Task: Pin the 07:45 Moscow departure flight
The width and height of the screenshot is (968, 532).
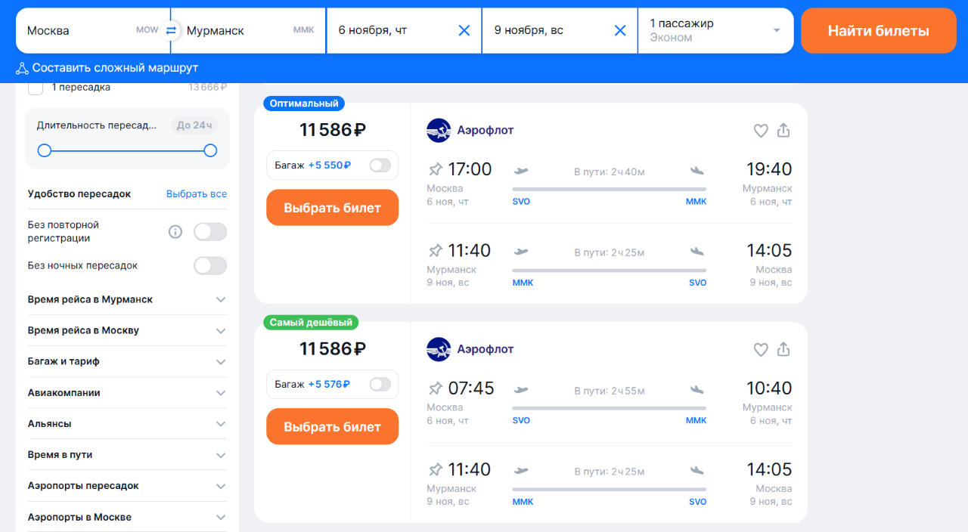Action: tap(436, 388)
